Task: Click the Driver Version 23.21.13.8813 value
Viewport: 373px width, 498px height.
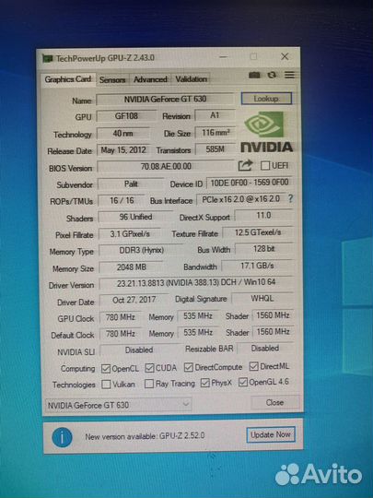Action: 196,283
